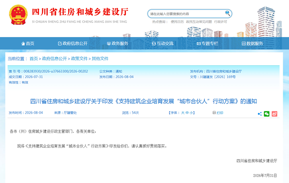Open 首页 in navigation bar
Image resolution: width=289 pixels, height=183 pixels.
coord(28,44)
